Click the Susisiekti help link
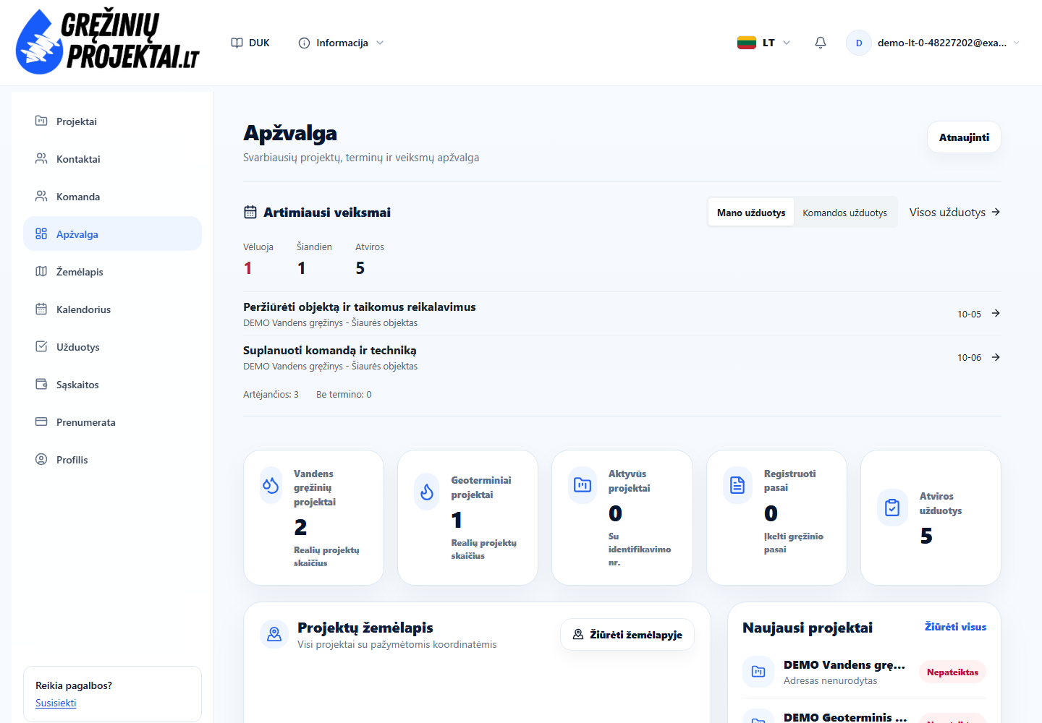Screen dimensions: 1042x723 tap(56, 703)
